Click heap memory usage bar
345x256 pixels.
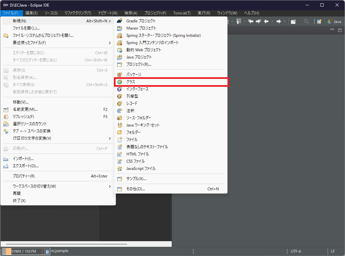(22, 251)
